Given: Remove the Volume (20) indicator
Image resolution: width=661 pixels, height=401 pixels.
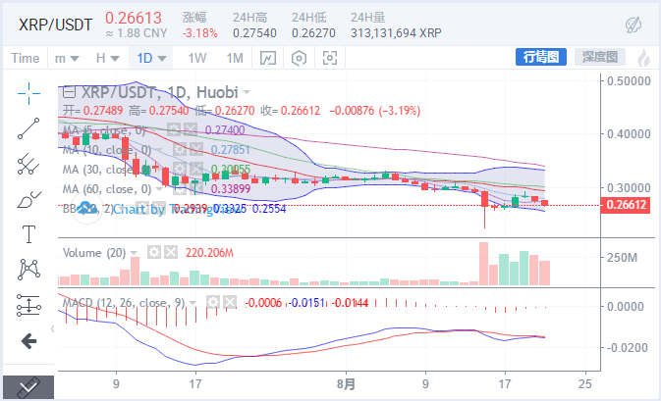Looking at the screenshot, I should (171, 253).
